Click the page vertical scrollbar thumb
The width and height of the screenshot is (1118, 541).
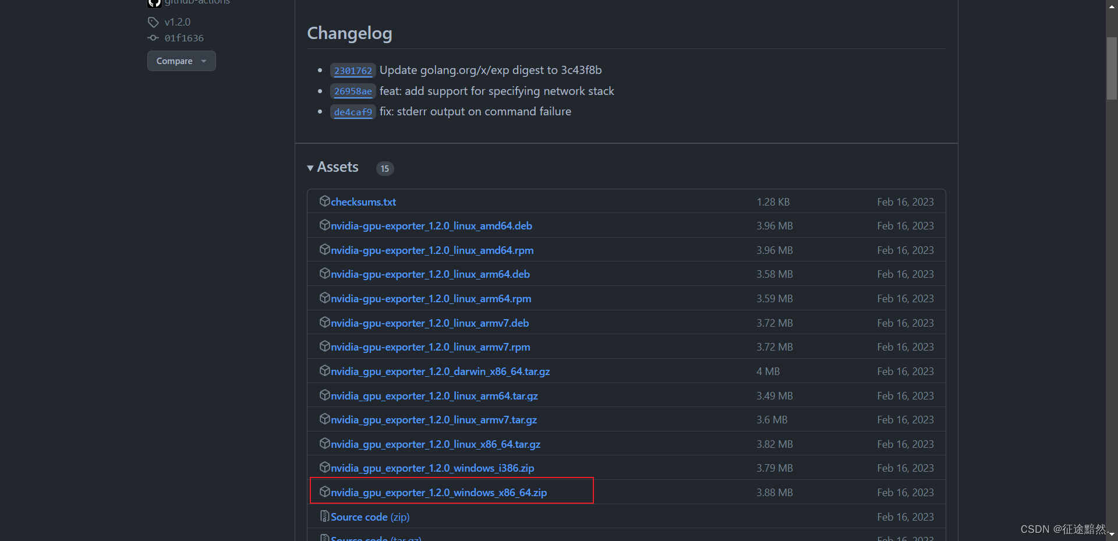[x=1112, y=69]
